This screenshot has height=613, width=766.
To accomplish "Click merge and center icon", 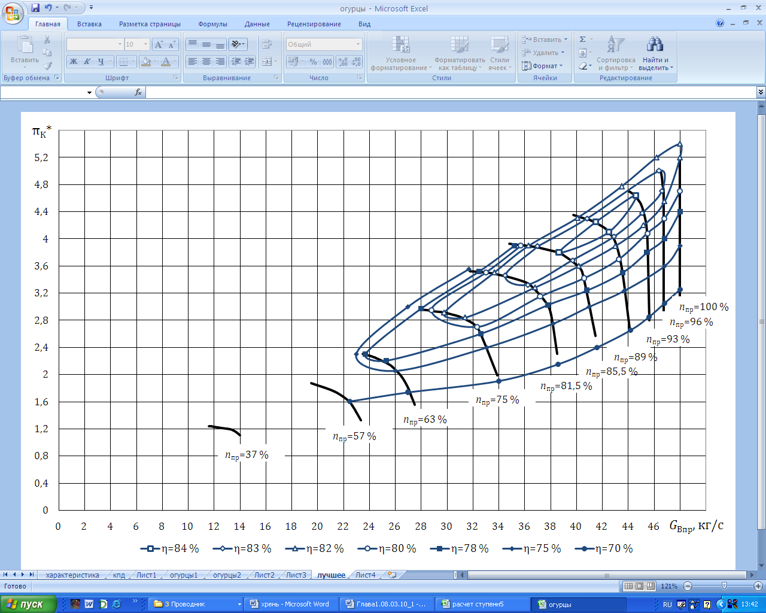I will (x=267, y=62).
